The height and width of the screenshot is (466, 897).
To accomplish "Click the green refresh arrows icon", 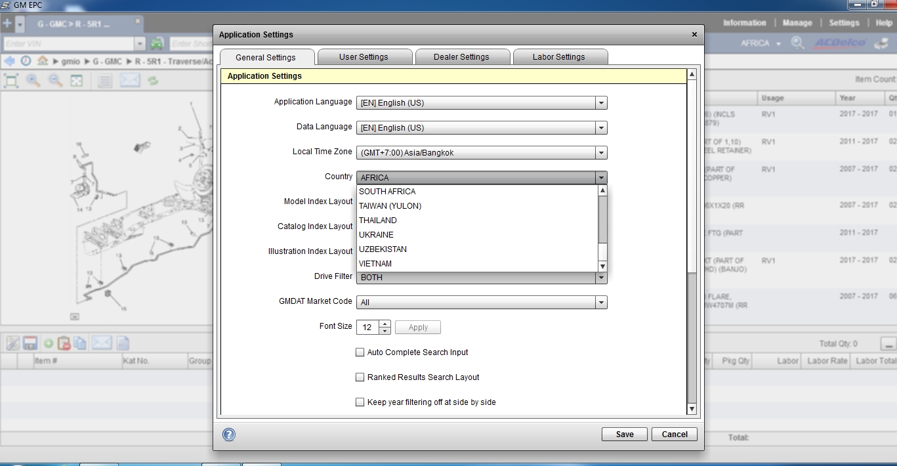I will (x=153, y=81).
